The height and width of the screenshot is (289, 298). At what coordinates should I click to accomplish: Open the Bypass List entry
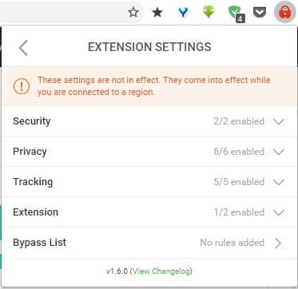(x=149, y=243)
